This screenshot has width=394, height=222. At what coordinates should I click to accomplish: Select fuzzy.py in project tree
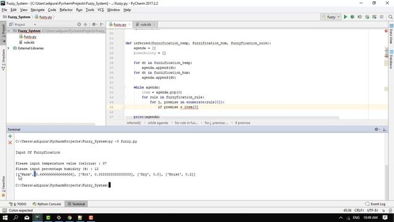tap(30, 37)
